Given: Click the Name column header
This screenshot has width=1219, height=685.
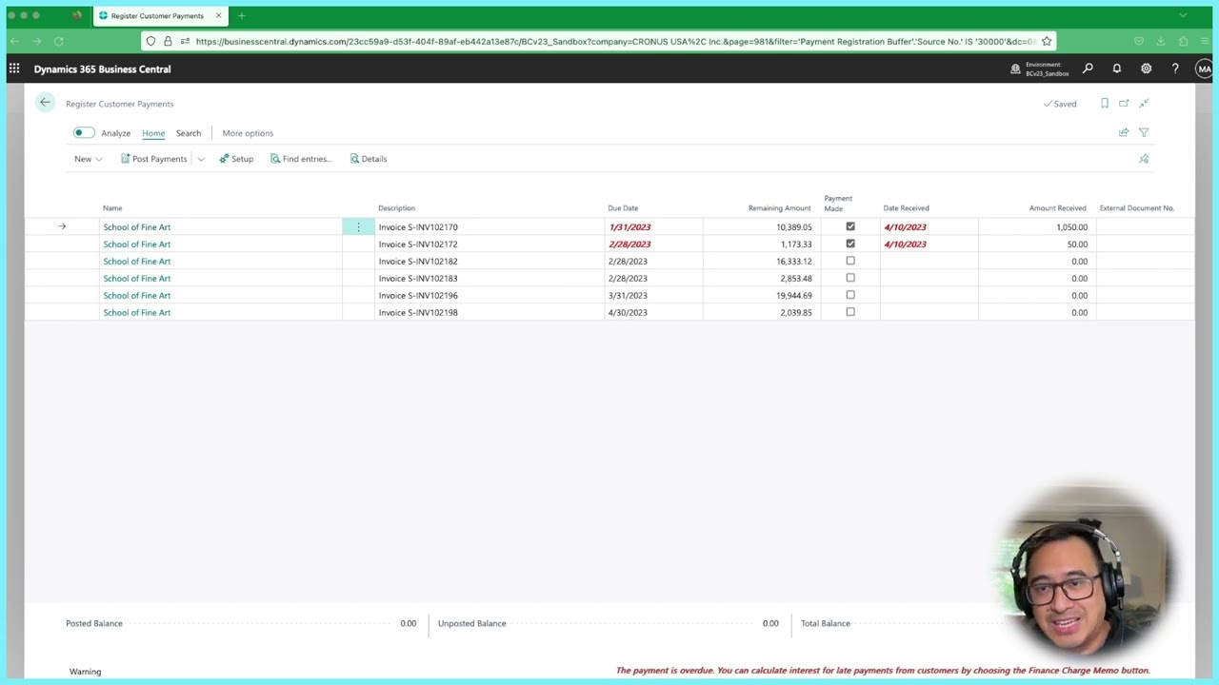Looking at the screenshot, I should click(x=112, y=207).
